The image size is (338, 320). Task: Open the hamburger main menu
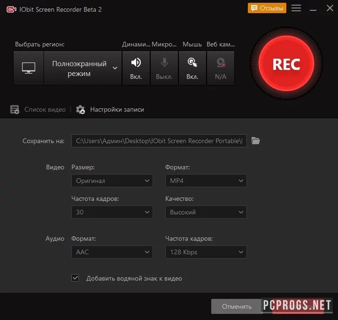pos(296,8)
